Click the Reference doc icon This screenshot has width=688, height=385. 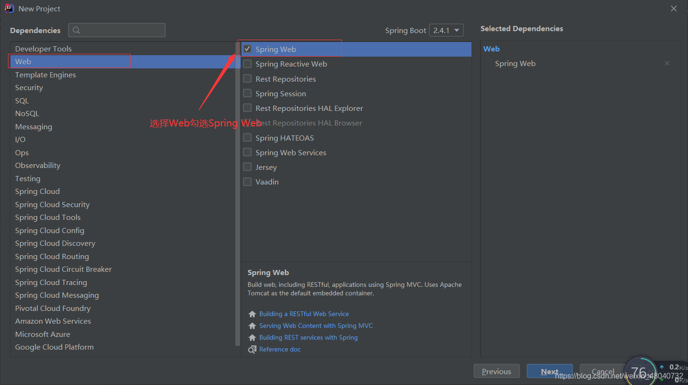(x=252, y=350)
